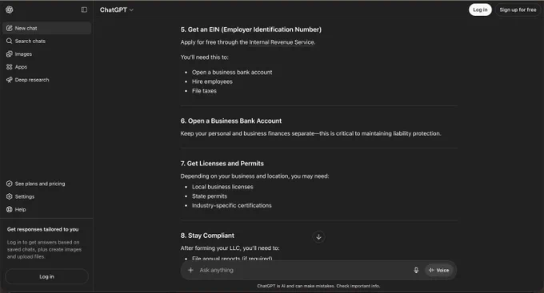Start Voice mode
The height and width of the screenshot is (293, 544).
pos(439,270)
